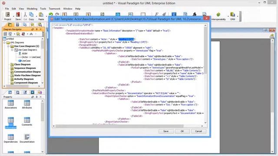Open the Tools menu
The width and height of the screenshot is (278, 156).
pos(43,9)
